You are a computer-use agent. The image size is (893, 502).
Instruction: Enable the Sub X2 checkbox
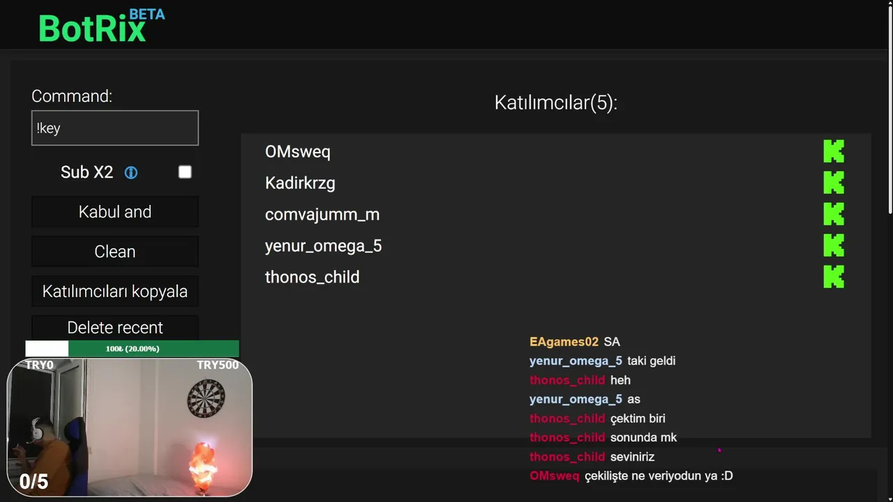tap(185, 172)
